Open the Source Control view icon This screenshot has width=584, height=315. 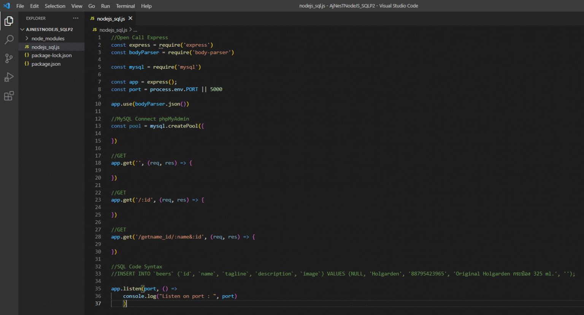click(x=9, y=58)
